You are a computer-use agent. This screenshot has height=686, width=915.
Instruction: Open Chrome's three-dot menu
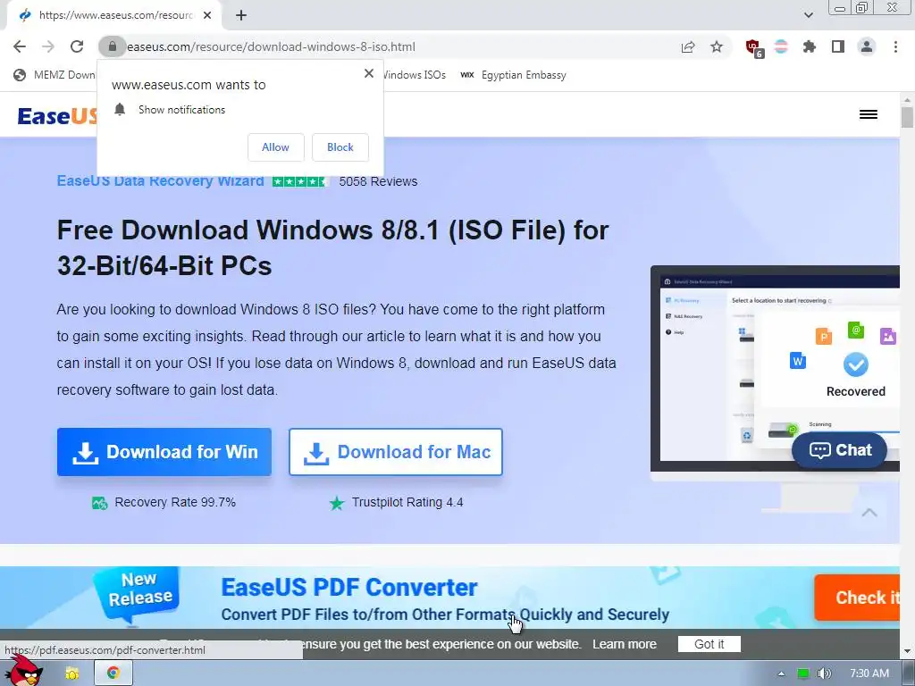tap(895, 46)
